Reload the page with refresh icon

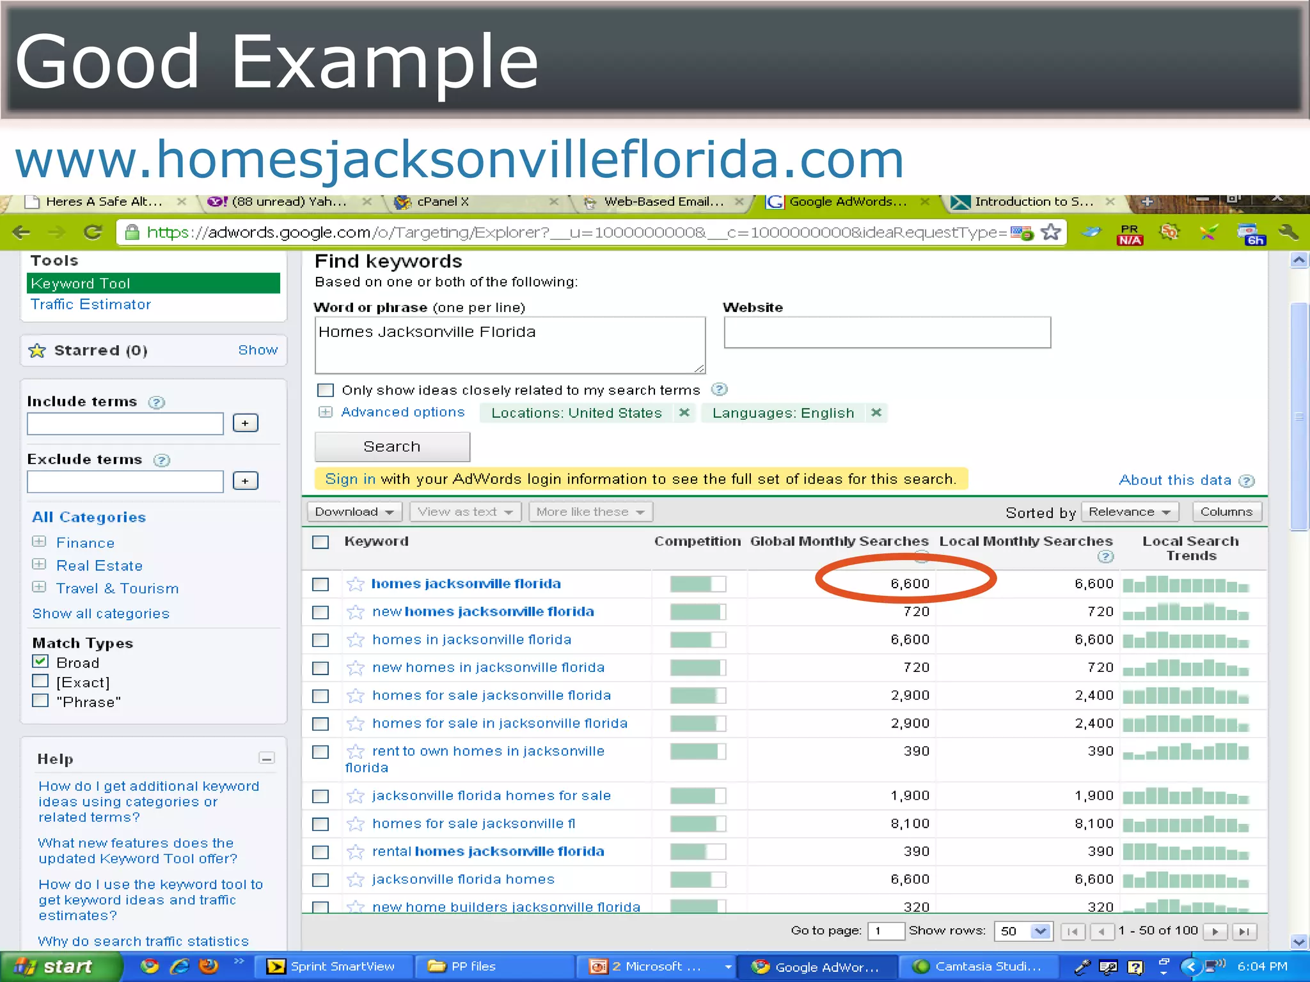pos(93,232)
